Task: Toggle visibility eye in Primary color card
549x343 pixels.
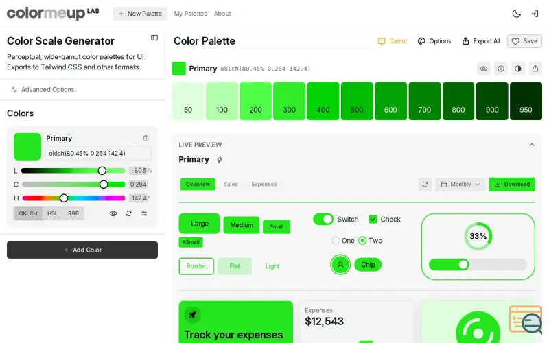Action: pyautogui.click(x=113, y=213)
